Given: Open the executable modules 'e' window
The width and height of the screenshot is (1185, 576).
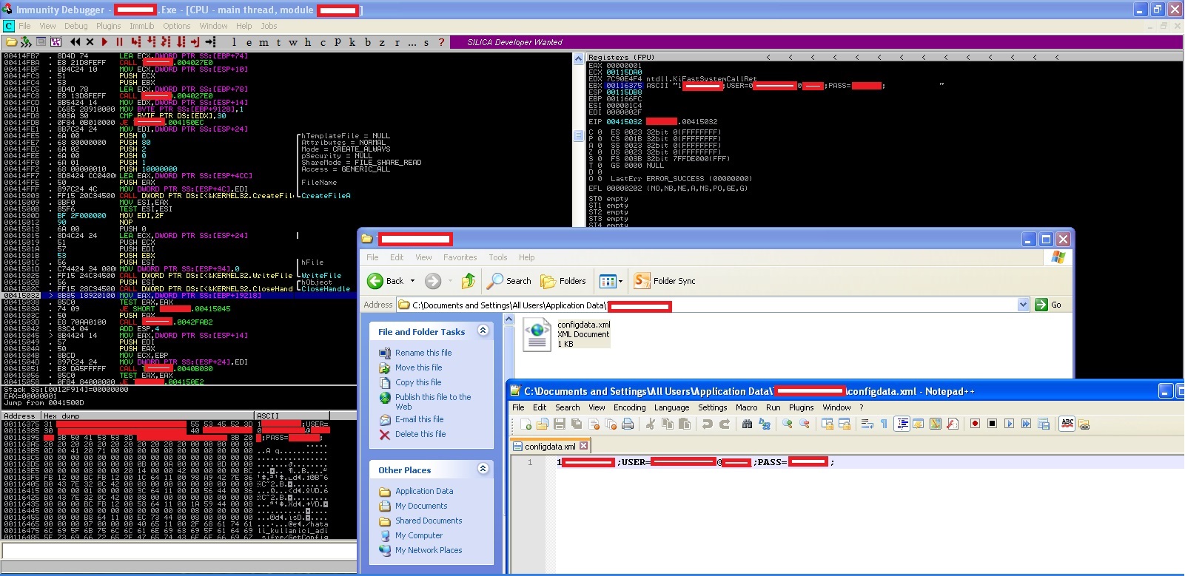Looking at the screenshot, I should pos(249,42).
